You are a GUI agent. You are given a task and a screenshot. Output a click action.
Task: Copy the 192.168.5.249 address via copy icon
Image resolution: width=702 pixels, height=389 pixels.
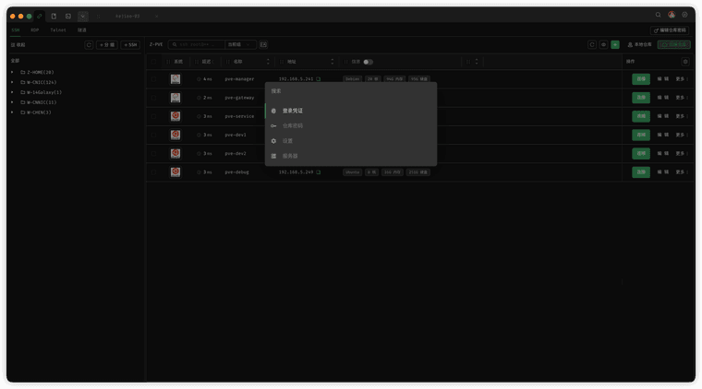pyautogui.click(x=319, y=172)
